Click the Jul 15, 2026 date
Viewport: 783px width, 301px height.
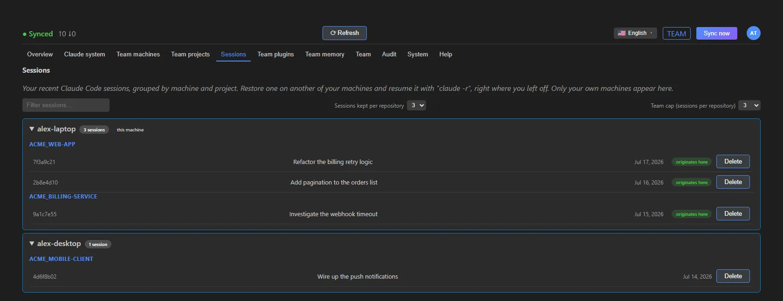click(x=649, y=214)
